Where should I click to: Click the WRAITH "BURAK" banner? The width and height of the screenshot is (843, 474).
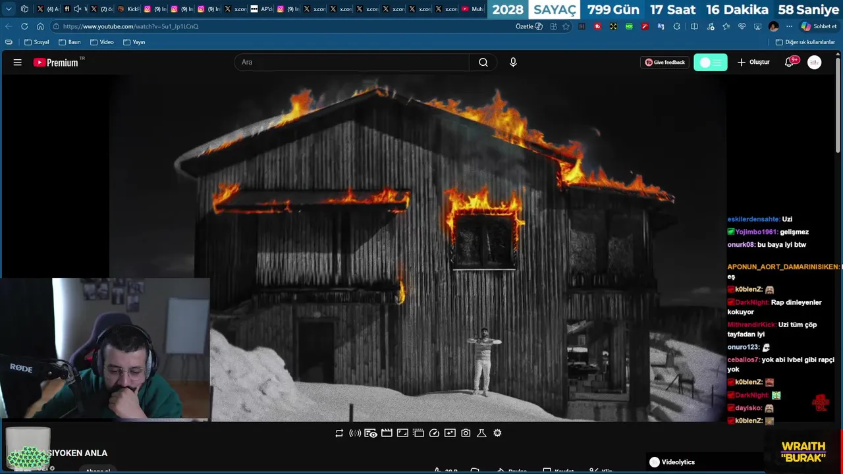click(x=803, y=452)
